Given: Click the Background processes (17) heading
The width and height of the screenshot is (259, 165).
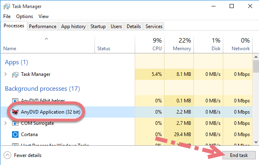Looking at the screenshot, I should tap(43, 89).
